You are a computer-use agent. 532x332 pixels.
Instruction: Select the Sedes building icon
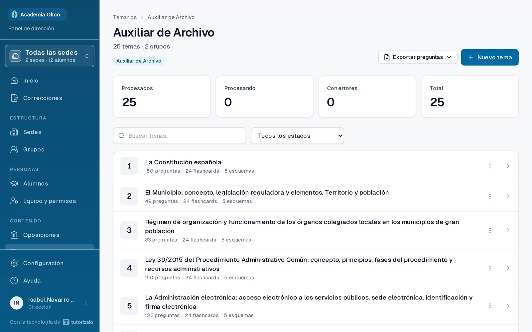tap(14, 132)
